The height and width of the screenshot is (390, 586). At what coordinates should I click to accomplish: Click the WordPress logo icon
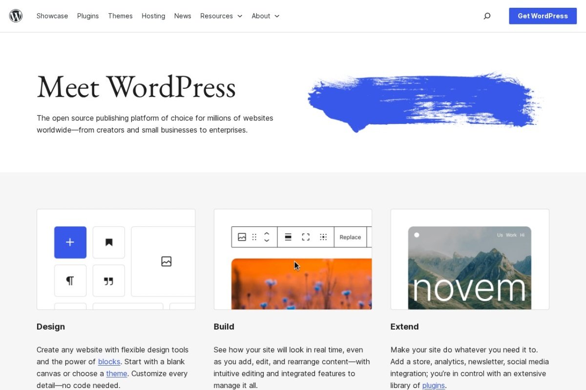point(16,16)
